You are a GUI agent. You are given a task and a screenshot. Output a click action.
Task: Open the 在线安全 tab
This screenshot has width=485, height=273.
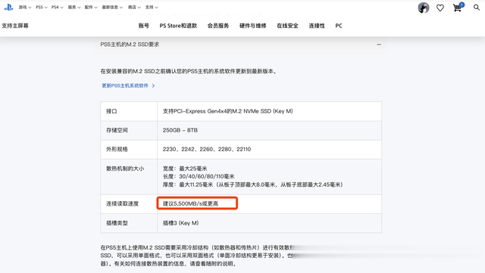coord(287,26)
